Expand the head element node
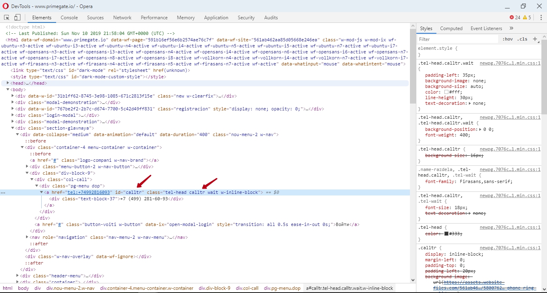The height and width of the screenshot is (293, 547). 8,83
